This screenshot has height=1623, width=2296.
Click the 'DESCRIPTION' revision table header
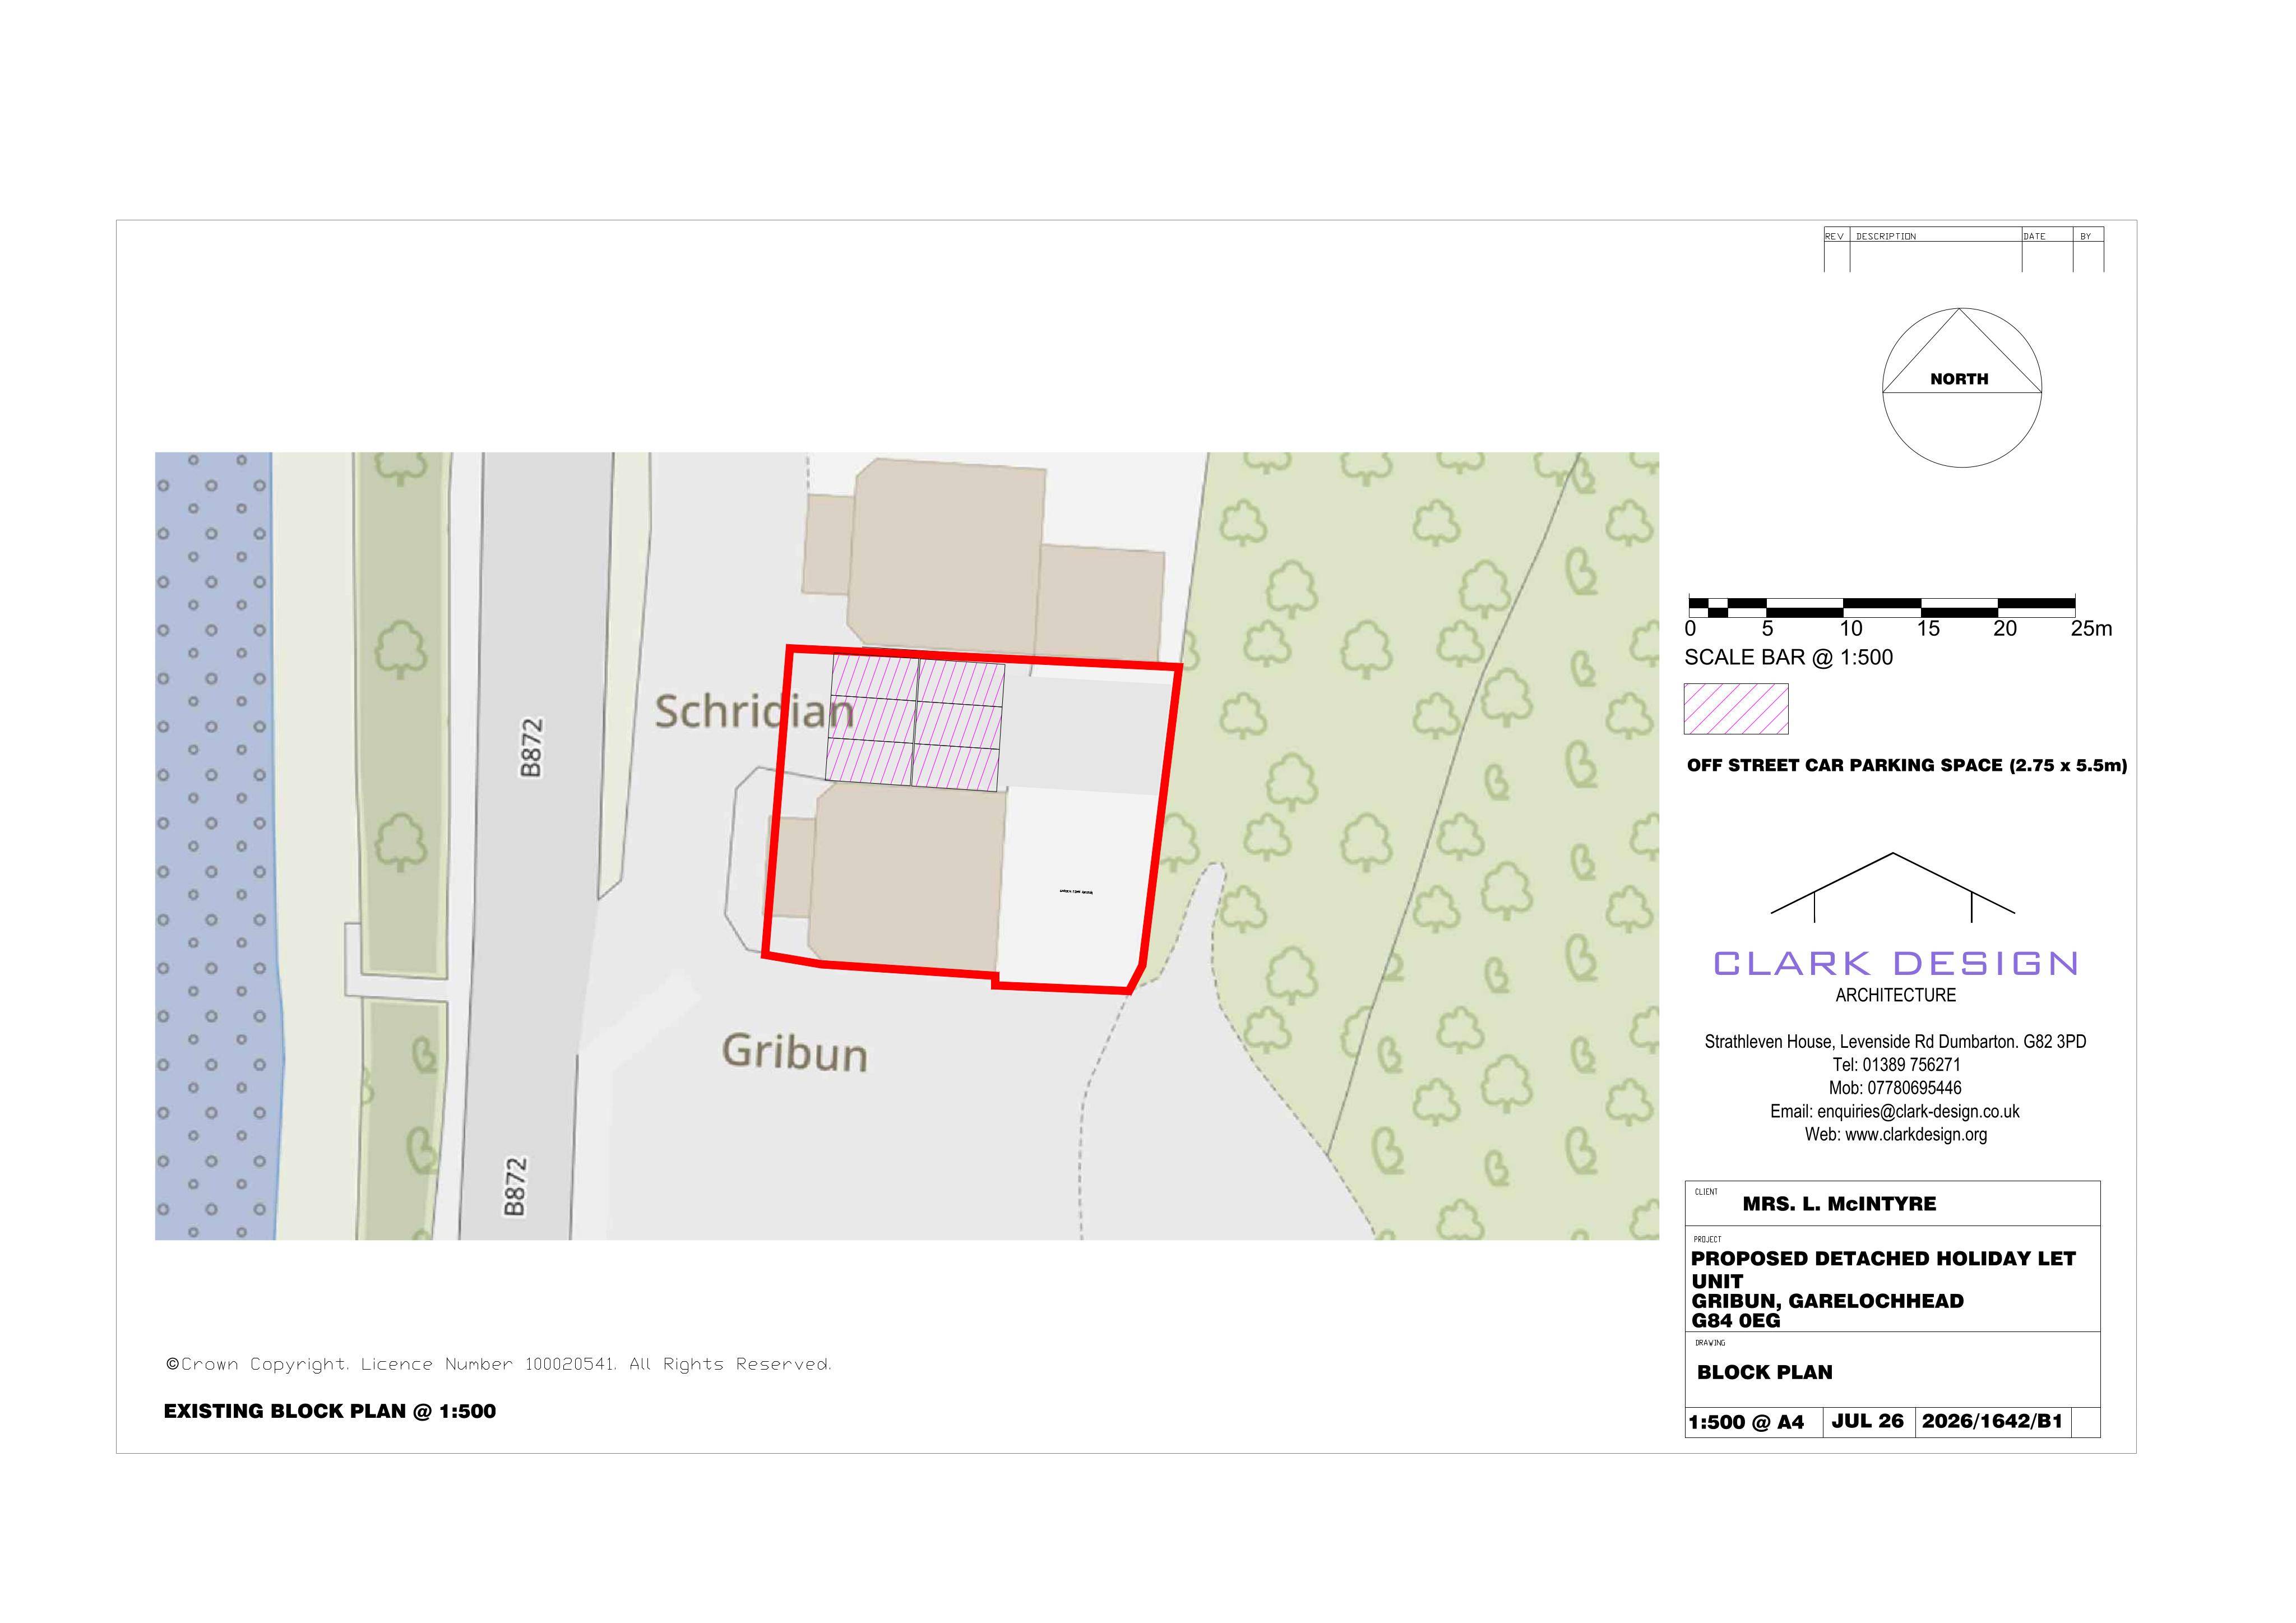tap(1886, 237)
